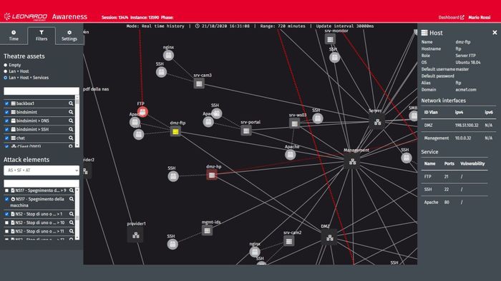Open the AS + SF + AT dropdown

[42, 170]
